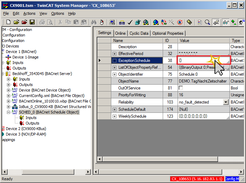Generate mappings with the toolbar icon
Viewport: 246px width, 183px height.
tap(122, 22)
